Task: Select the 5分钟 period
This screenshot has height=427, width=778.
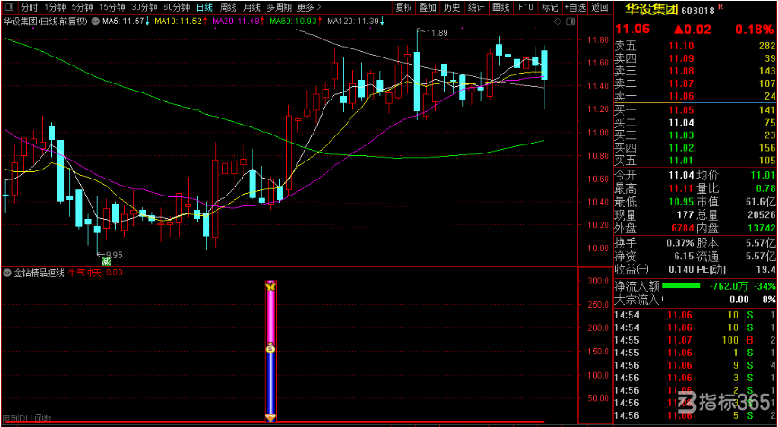Action: coord(82,7)
